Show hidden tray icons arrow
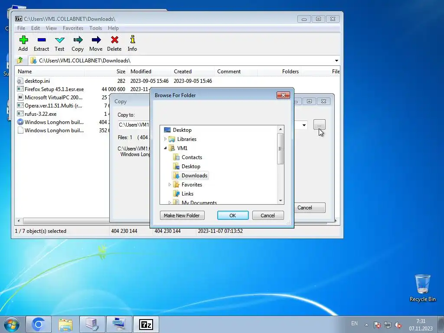This screenshot has height=333, width=444. point(366,324)
